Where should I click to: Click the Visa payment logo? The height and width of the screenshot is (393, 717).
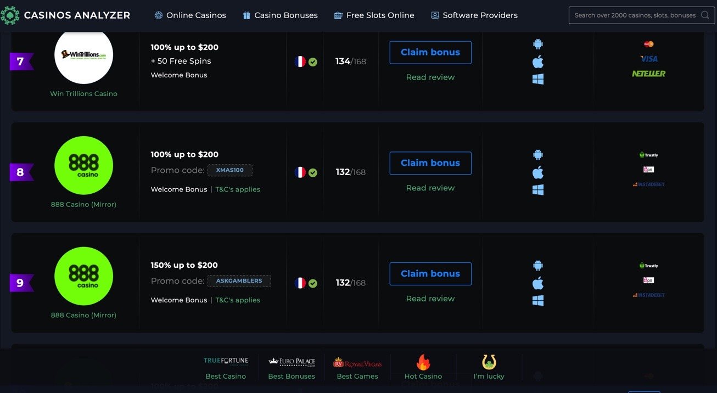tap(649, 59)
